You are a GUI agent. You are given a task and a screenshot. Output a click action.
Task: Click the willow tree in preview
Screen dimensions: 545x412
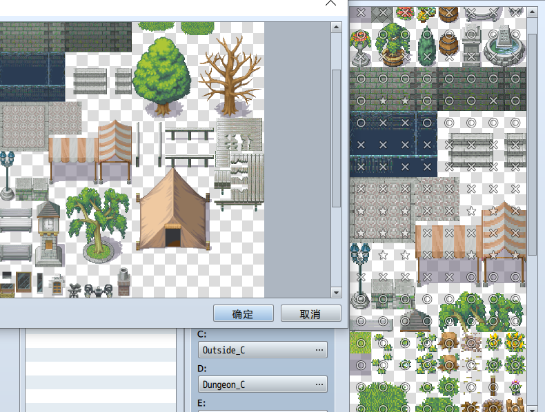(97, 225)
